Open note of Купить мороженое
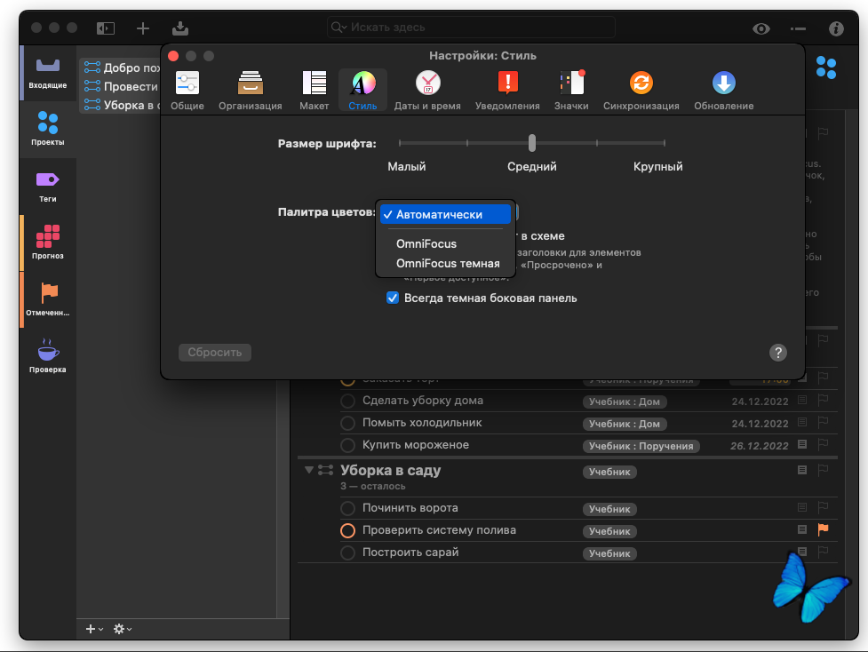This screenshot has width=868, height=652. pyautogui.click(x=802, y=444)
